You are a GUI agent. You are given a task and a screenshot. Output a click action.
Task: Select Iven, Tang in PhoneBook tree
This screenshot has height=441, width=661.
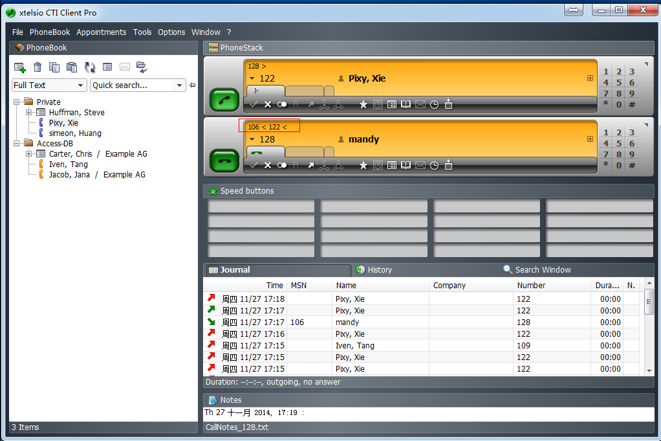(x=69, y=164)
